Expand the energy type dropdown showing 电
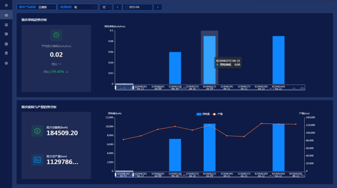 coord(78,7)
